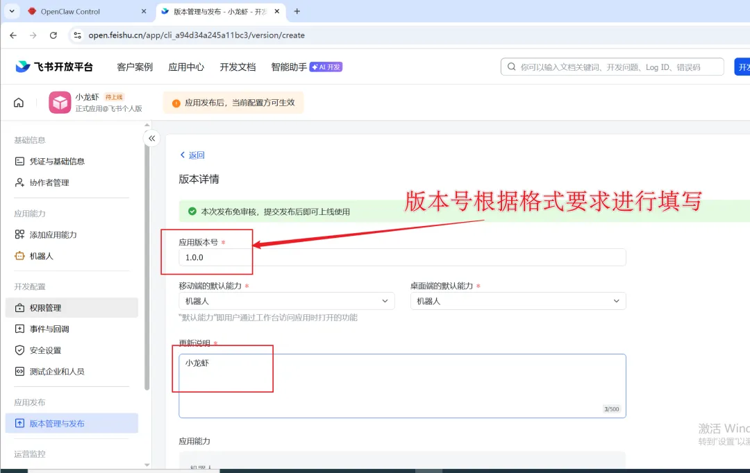750x473 pixels.
Task: Click the 添加应用能力 grid icon
Action: [x=19, y=234]
